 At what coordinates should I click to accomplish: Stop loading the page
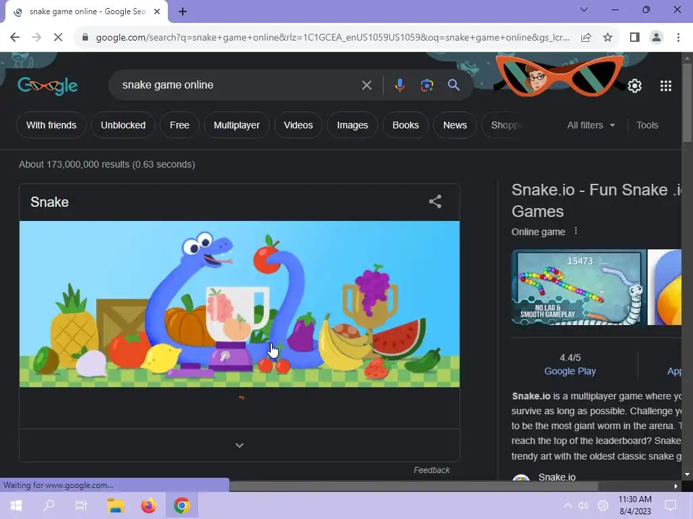tap(58, 38)
